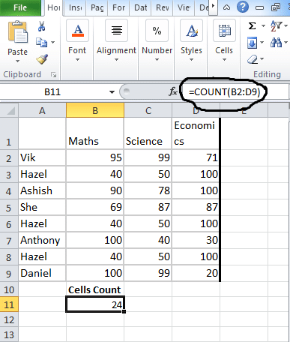Expand the Clear dropdown arrow
The width and height of the screenshot is (290, 342).
tap(262, 59)
